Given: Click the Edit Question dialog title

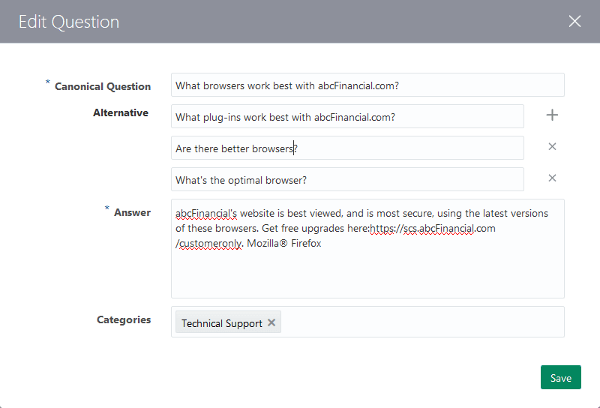Looking at the screenshot, I should tap(68, 22).
